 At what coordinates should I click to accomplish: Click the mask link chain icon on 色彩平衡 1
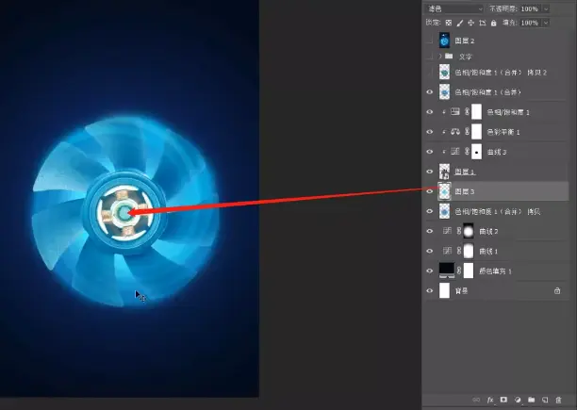(467, 132)
